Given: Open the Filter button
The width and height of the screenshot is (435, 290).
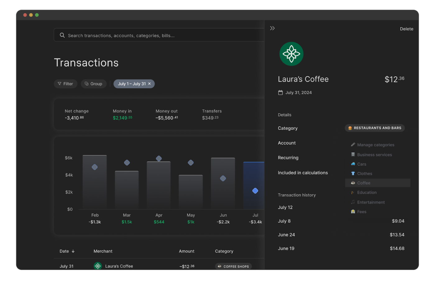Looking at the screenshot, I should pyautogui.click(x=66, y=84).
